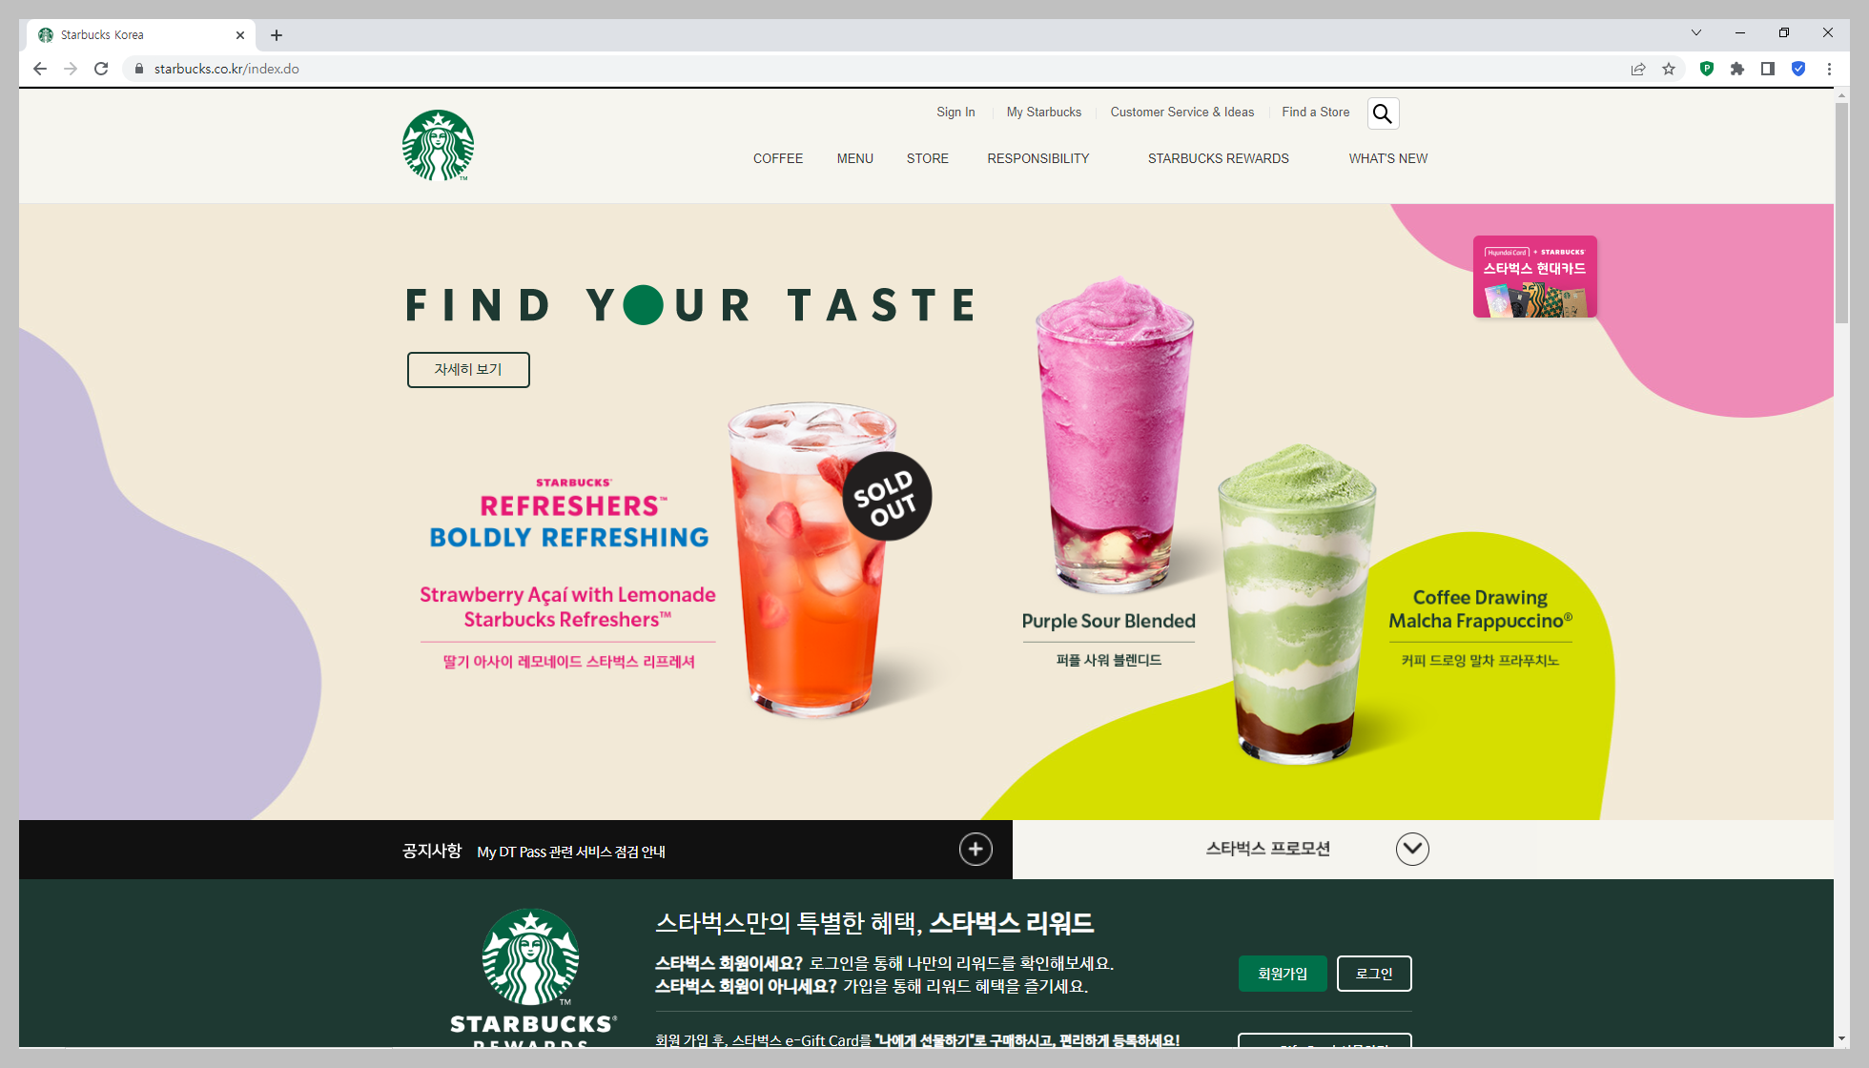This screenshot has width=1869, height=1068.
Task: Open the STARBUCKS REWARDS menu item
Action: tap(1218, 158)
